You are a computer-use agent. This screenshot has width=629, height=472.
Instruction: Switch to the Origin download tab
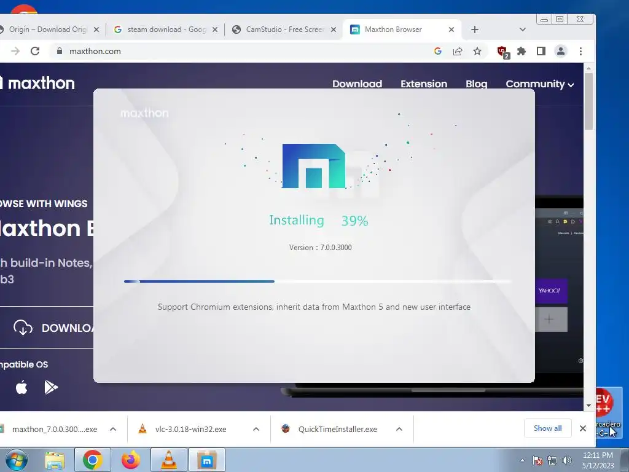tap(46, 29)
